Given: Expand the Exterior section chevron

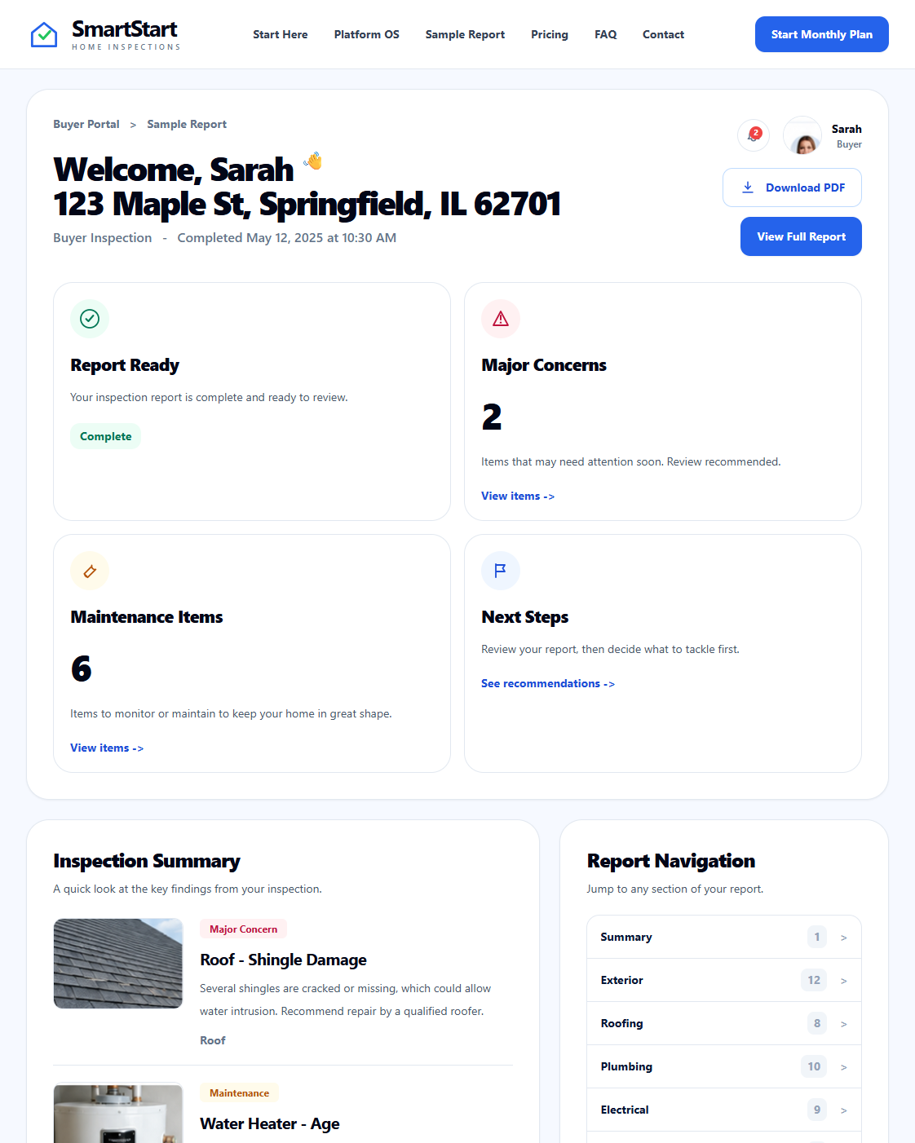Looking at the screenshot, I should click(x=844, y=981).
